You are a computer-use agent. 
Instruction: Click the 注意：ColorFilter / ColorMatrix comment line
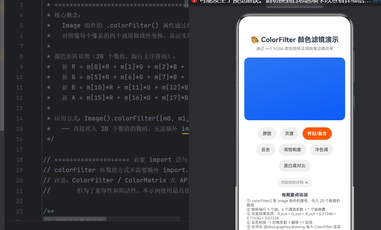tap(116, 181)
